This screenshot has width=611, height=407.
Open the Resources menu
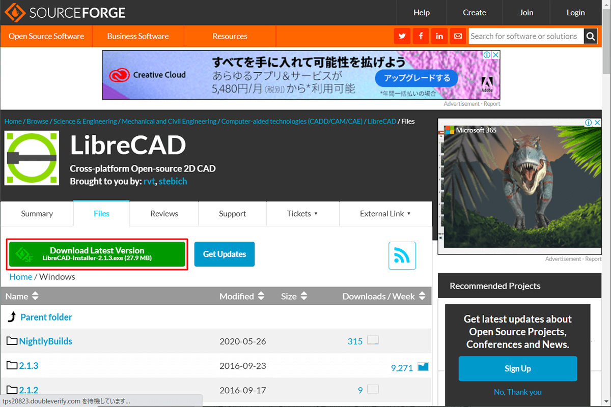click(230, 36)
